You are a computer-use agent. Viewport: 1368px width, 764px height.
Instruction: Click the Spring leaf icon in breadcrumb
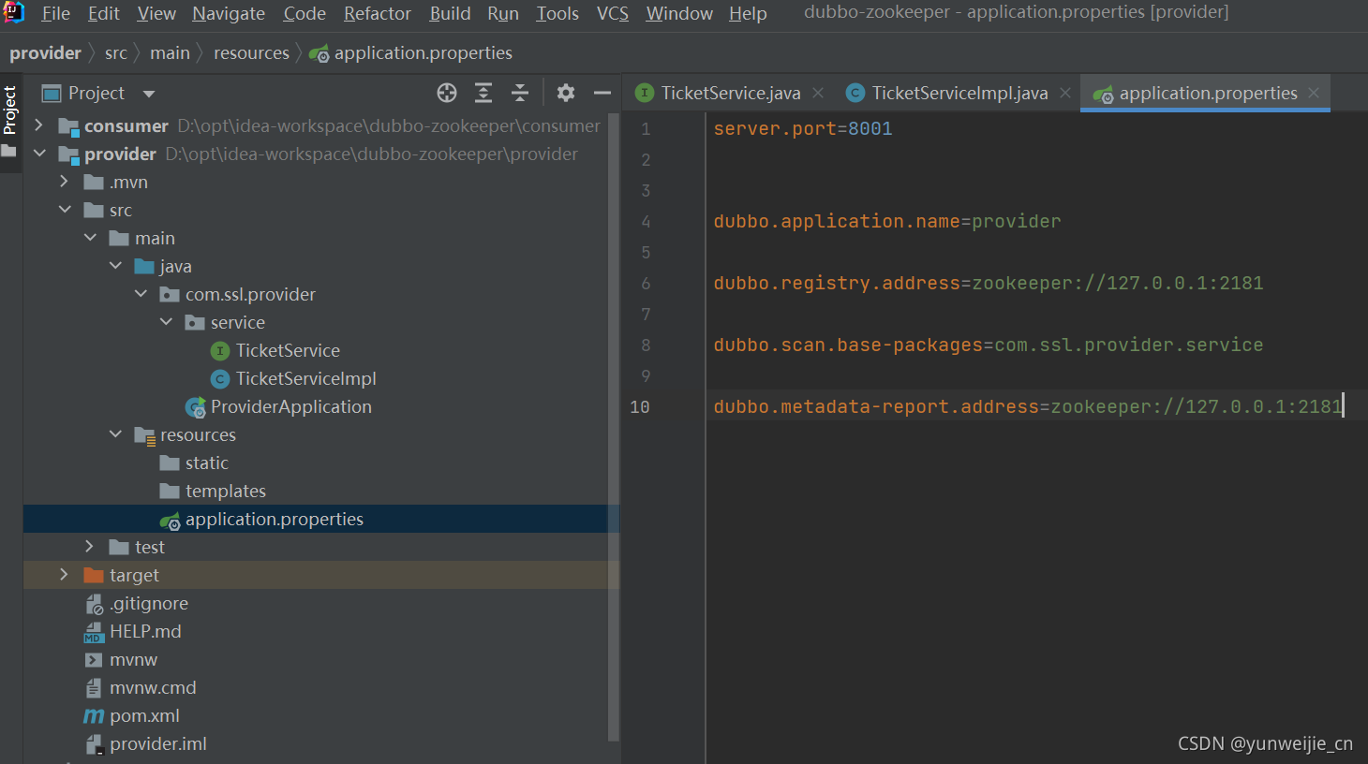pyautogui.click(x=319, y=53)
